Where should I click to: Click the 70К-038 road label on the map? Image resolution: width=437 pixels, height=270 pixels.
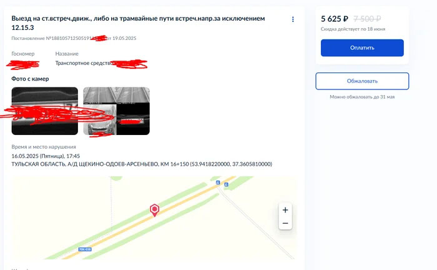(85, 249)
